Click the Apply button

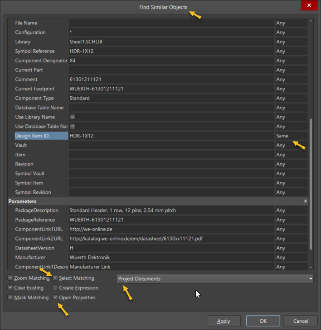tap(224, 321)
